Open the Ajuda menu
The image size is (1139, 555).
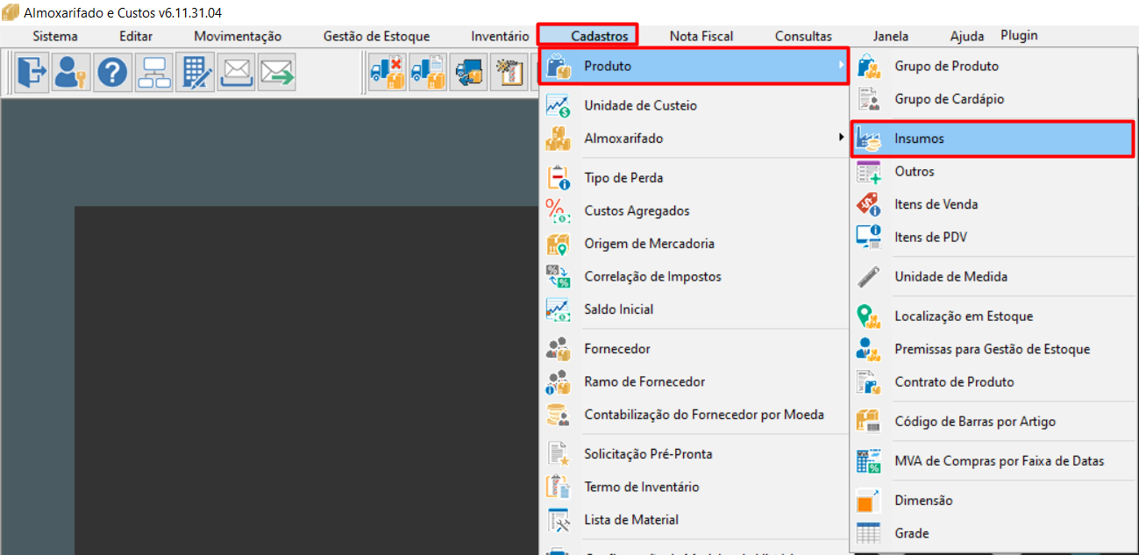tap(967, 36)
